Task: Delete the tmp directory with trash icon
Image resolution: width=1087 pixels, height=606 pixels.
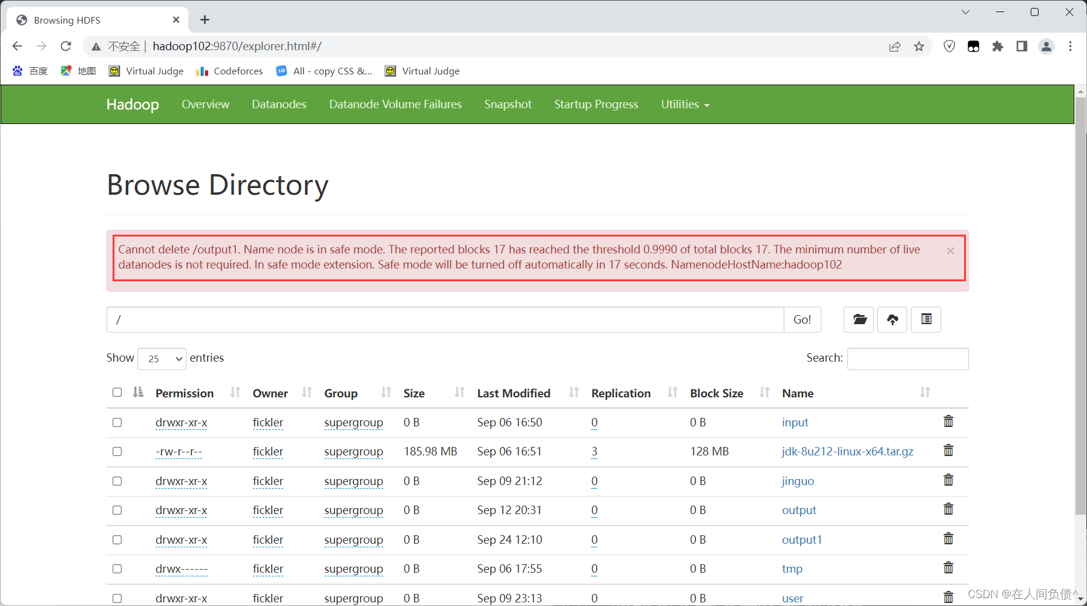Action: (x=948, y=567)
